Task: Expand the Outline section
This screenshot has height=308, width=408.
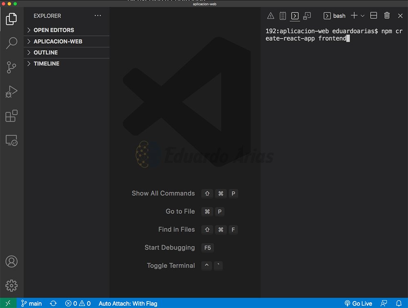Action: 67,53
